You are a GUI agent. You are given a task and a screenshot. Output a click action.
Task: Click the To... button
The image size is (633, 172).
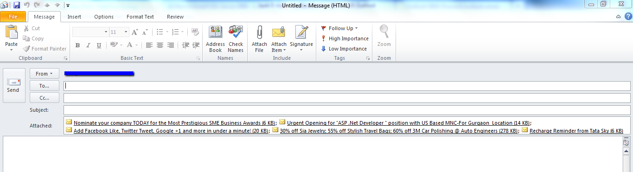[x=44, y=86]
